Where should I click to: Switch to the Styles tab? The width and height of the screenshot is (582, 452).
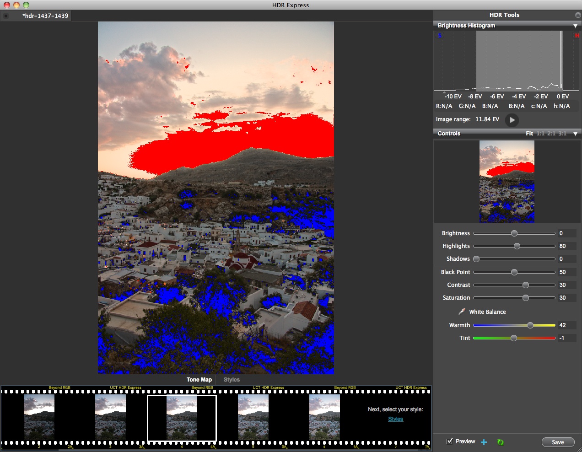[232, 380]
